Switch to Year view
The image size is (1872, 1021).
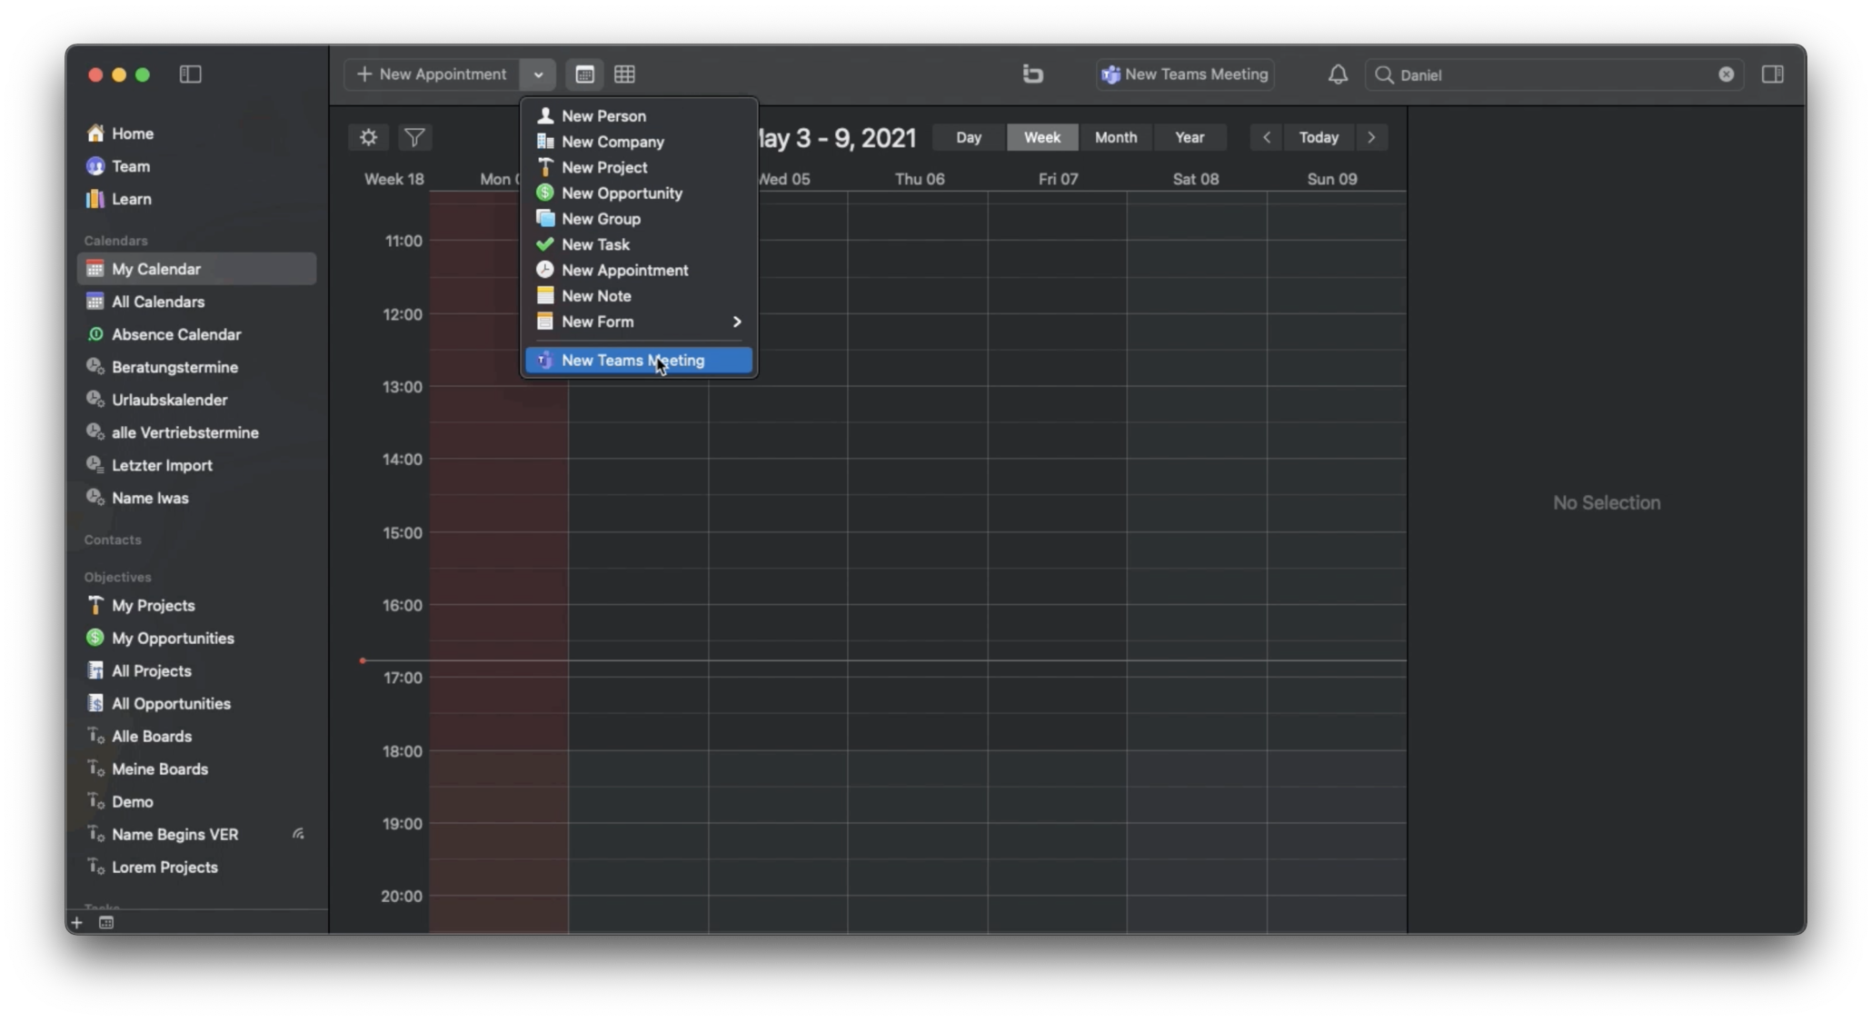pyautogui.click(x=1189, y=137)
